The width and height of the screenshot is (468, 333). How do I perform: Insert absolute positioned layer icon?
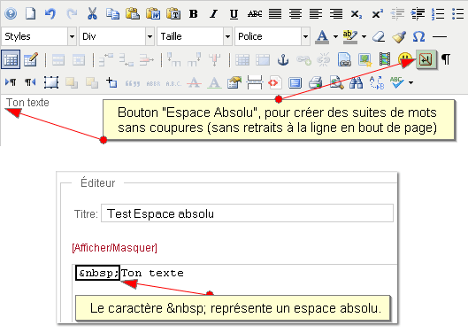coord(112,82)
